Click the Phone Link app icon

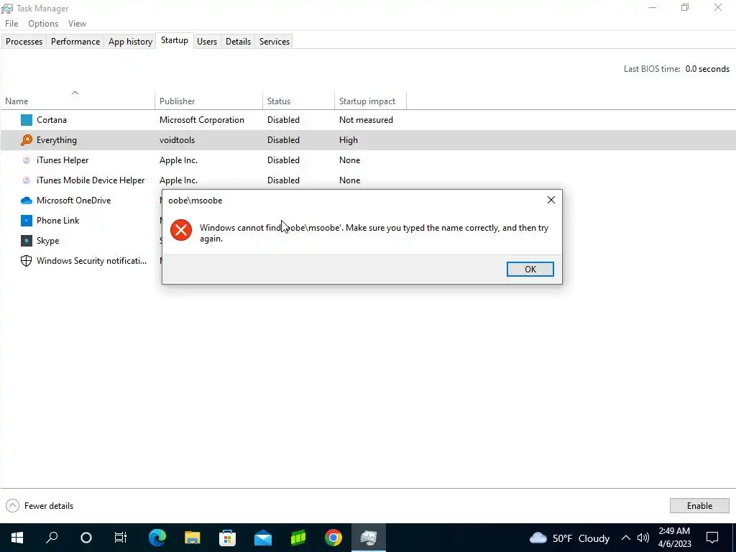pyautogui.click(x=27, y=221)
